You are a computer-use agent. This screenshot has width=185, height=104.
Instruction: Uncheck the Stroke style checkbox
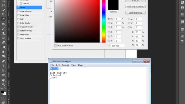click(x=18, y=8)
